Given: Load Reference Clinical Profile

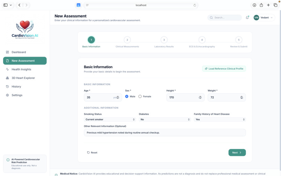Looking at the screenshot, I should pyautogui.click(x=224, y=68).
